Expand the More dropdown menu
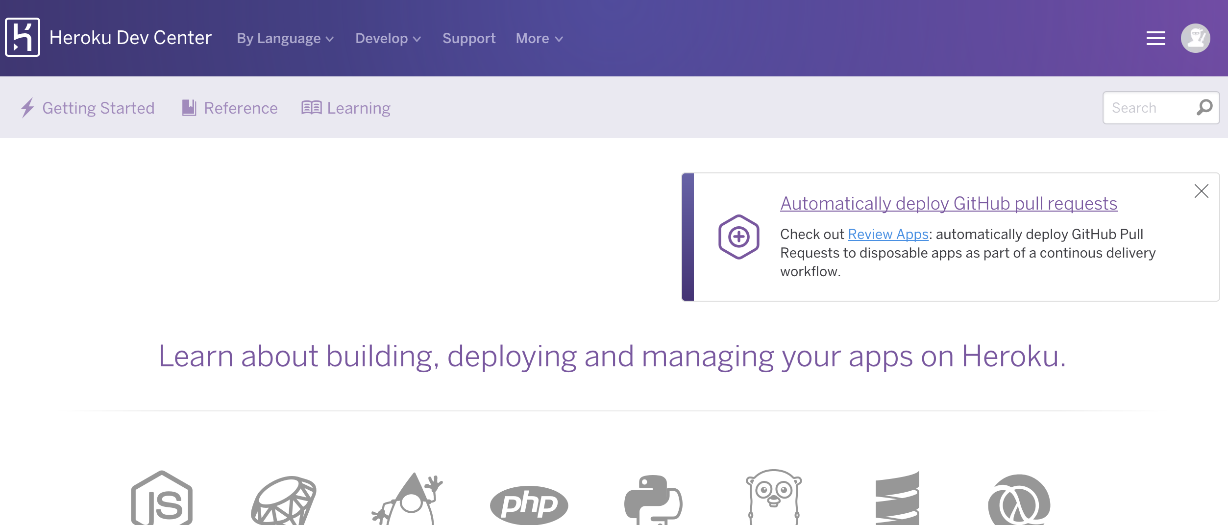Screen dimensions: 1228x525 [539, 38]
